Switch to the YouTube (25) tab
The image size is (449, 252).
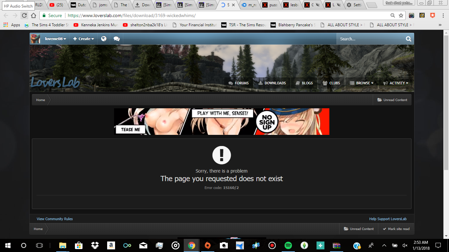click(x=56, y=5)
